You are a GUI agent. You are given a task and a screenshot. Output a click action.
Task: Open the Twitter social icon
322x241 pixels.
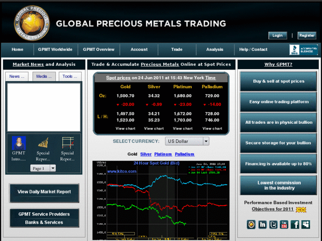click(x=273, y=224)
